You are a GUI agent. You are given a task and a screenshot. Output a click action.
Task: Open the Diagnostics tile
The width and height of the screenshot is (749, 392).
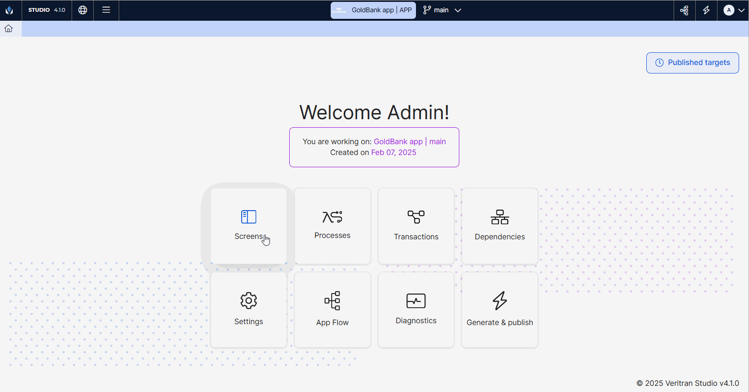point(416,310)
